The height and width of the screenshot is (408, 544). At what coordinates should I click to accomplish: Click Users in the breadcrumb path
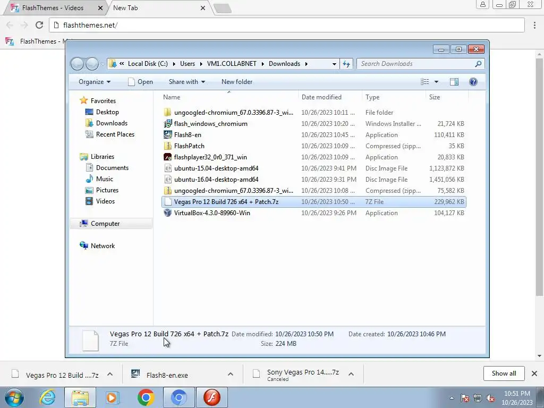[188, 64]
